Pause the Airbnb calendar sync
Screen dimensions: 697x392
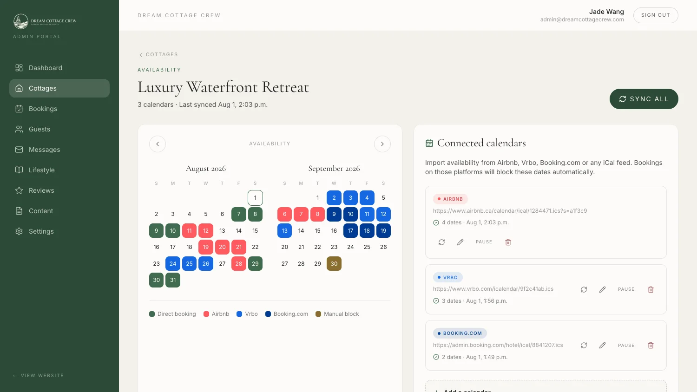pyautogui.click(x=484, y=242)
